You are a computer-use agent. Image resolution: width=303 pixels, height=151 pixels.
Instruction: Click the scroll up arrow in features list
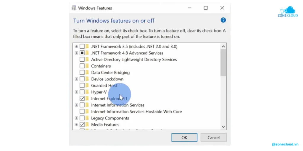(223, 46)
